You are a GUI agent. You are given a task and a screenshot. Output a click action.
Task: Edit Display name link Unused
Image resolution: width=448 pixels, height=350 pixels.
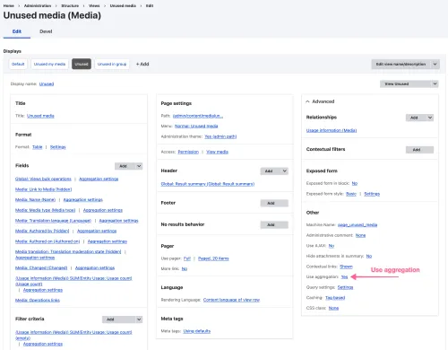(47, 84)
